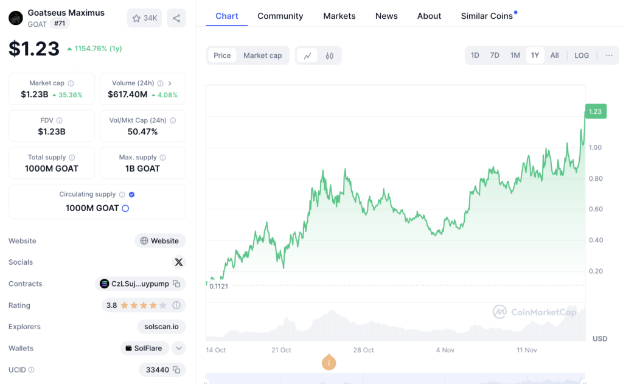Select Market cap chart mode
This screenshot has height=384, width=623.
[x=263, y=55]
